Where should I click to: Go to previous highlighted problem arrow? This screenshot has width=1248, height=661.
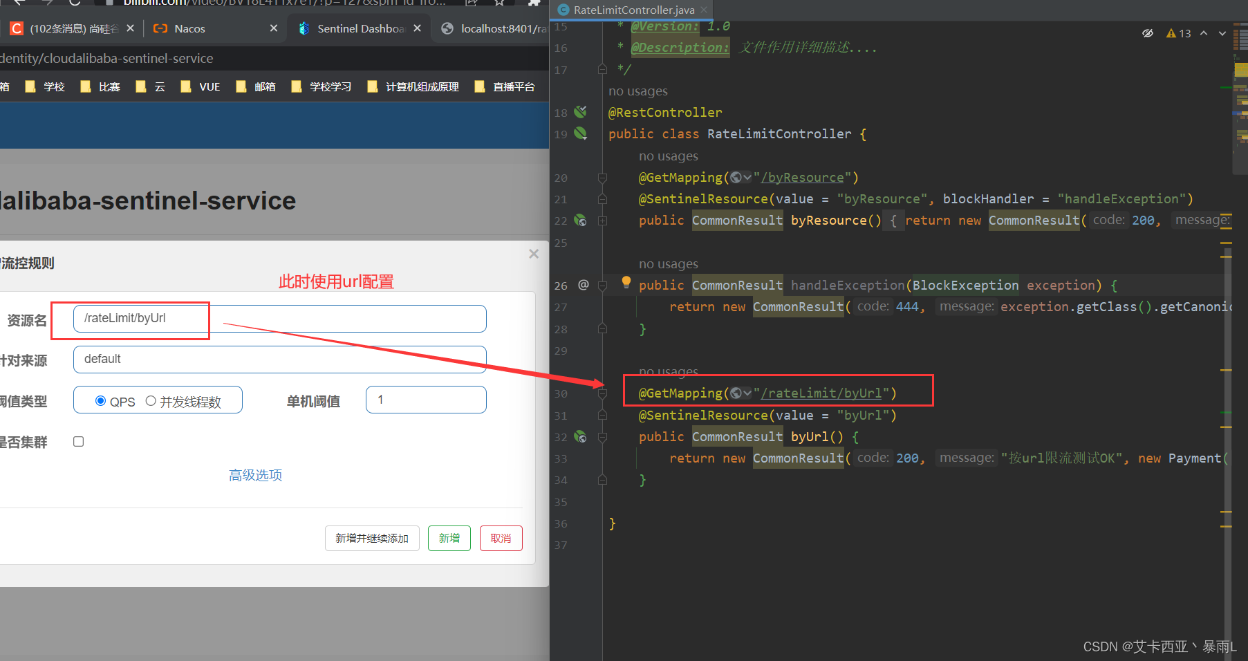1204,33
